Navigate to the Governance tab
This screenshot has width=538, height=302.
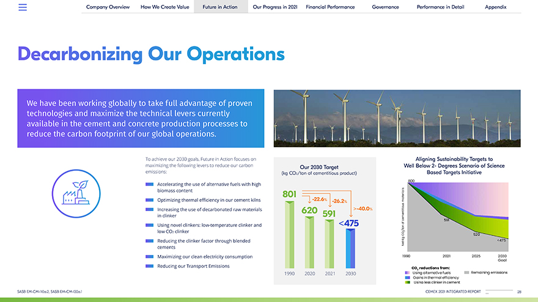click(x=385, y=7)
